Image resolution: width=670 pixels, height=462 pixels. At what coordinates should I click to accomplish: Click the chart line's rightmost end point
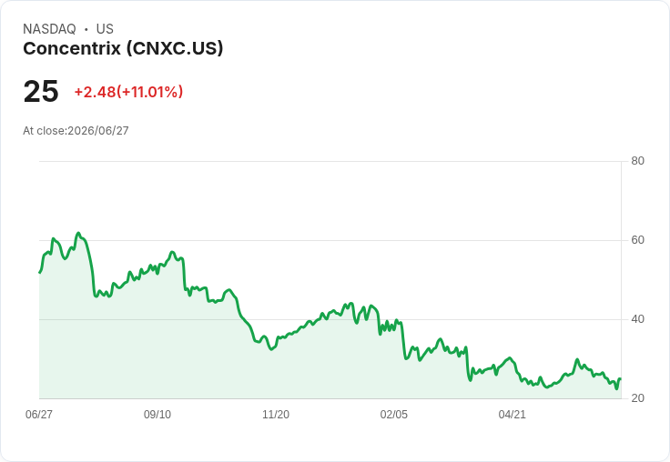click(620, 378)
